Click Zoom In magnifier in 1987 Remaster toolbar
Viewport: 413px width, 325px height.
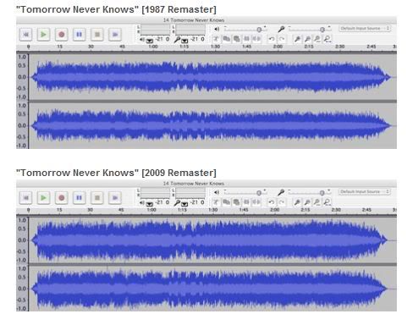[297, 39]
